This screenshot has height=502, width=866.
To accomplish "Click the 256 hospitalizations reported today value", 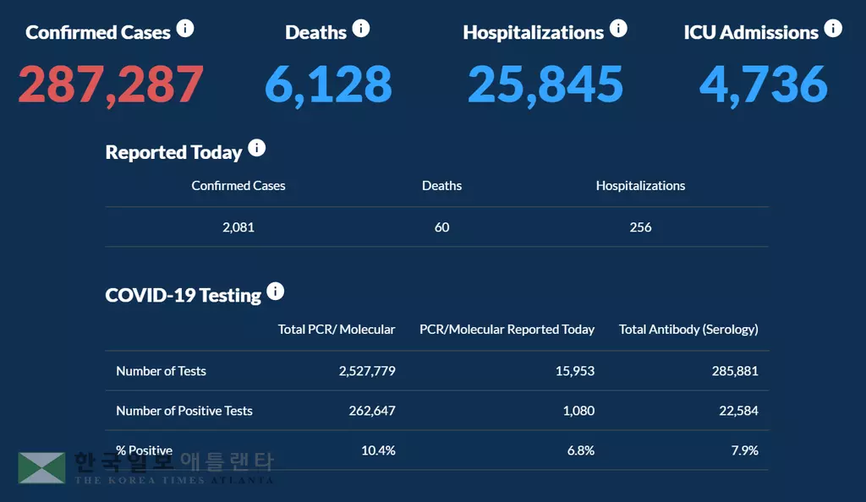I will (640, 227).
